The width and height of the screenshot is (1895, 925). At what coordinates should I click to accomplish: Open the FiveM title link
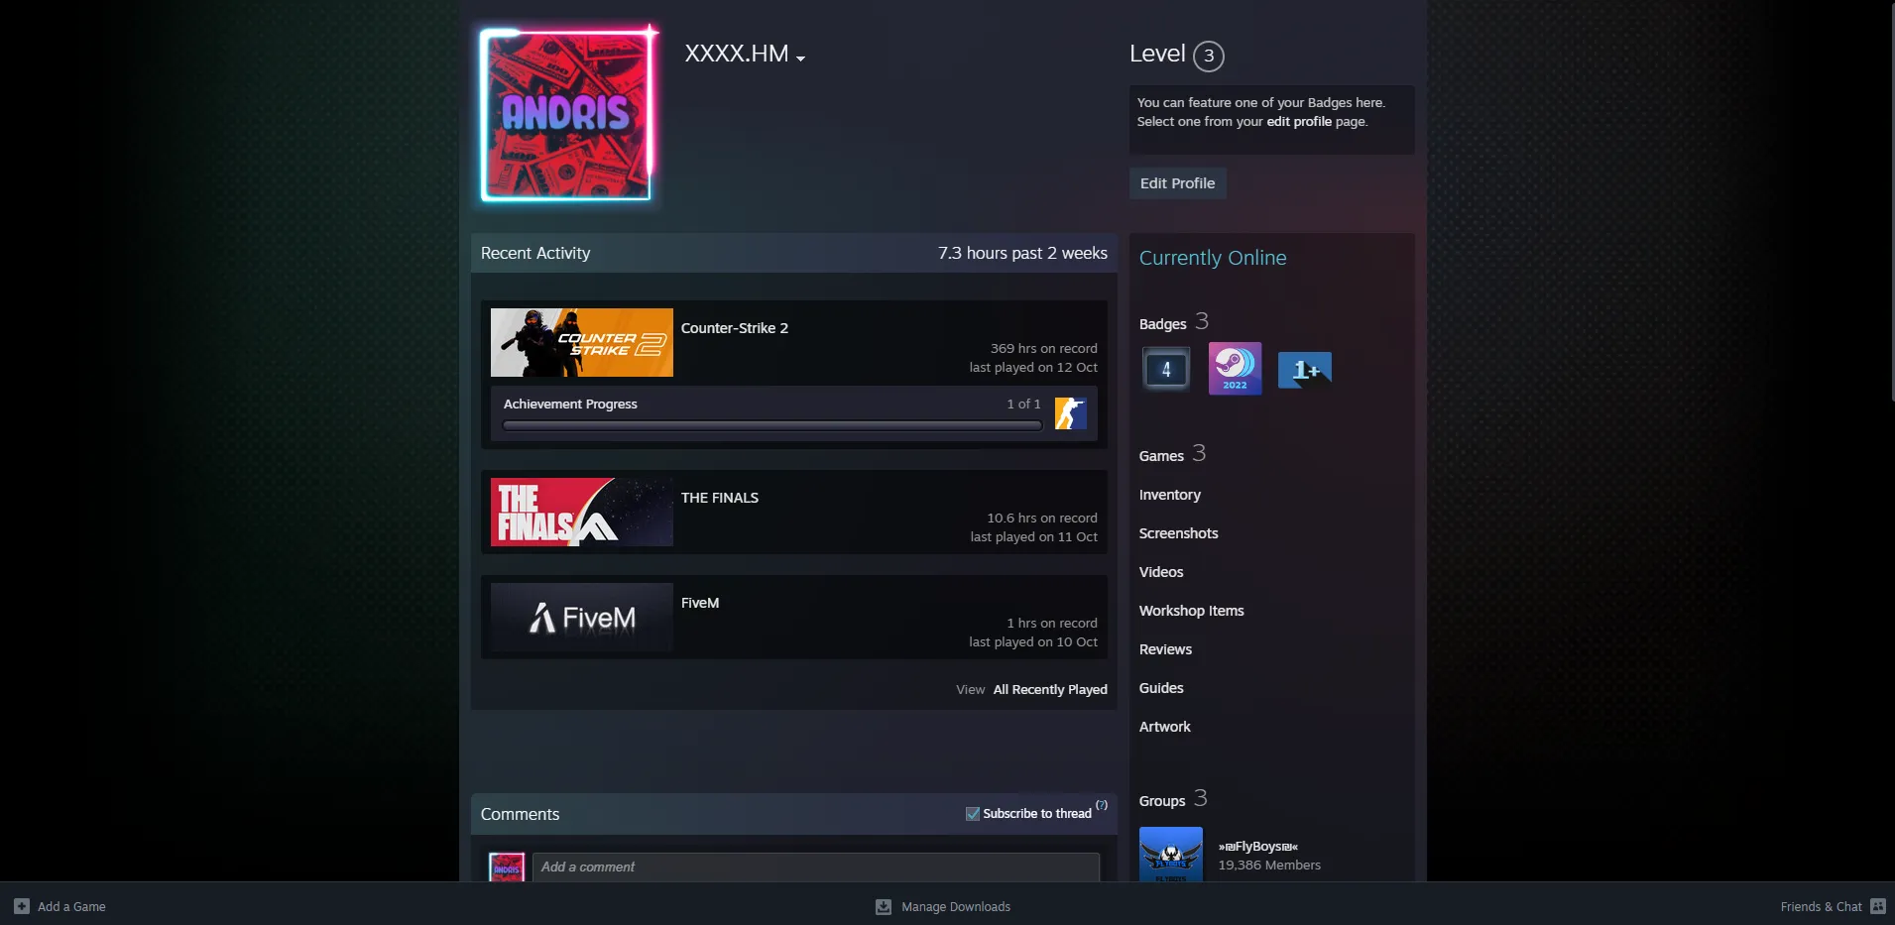700,603
